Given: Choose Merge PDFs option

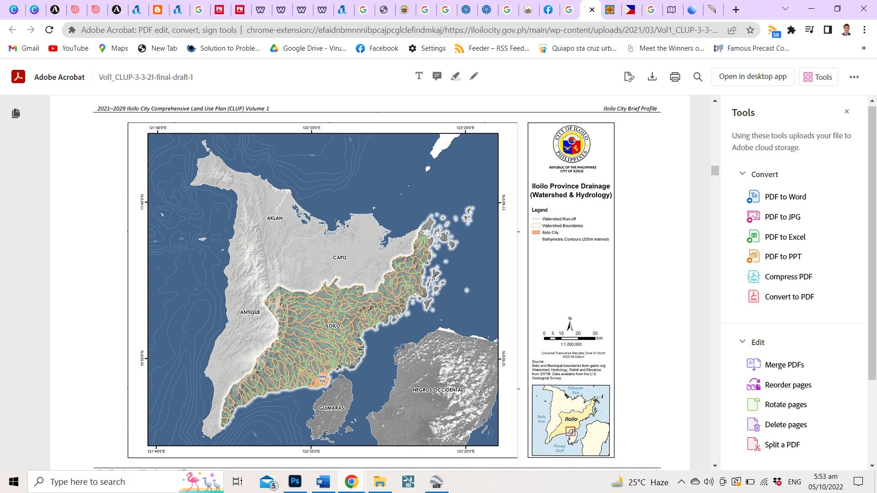Looking at the screenshot, I should 784,365.
